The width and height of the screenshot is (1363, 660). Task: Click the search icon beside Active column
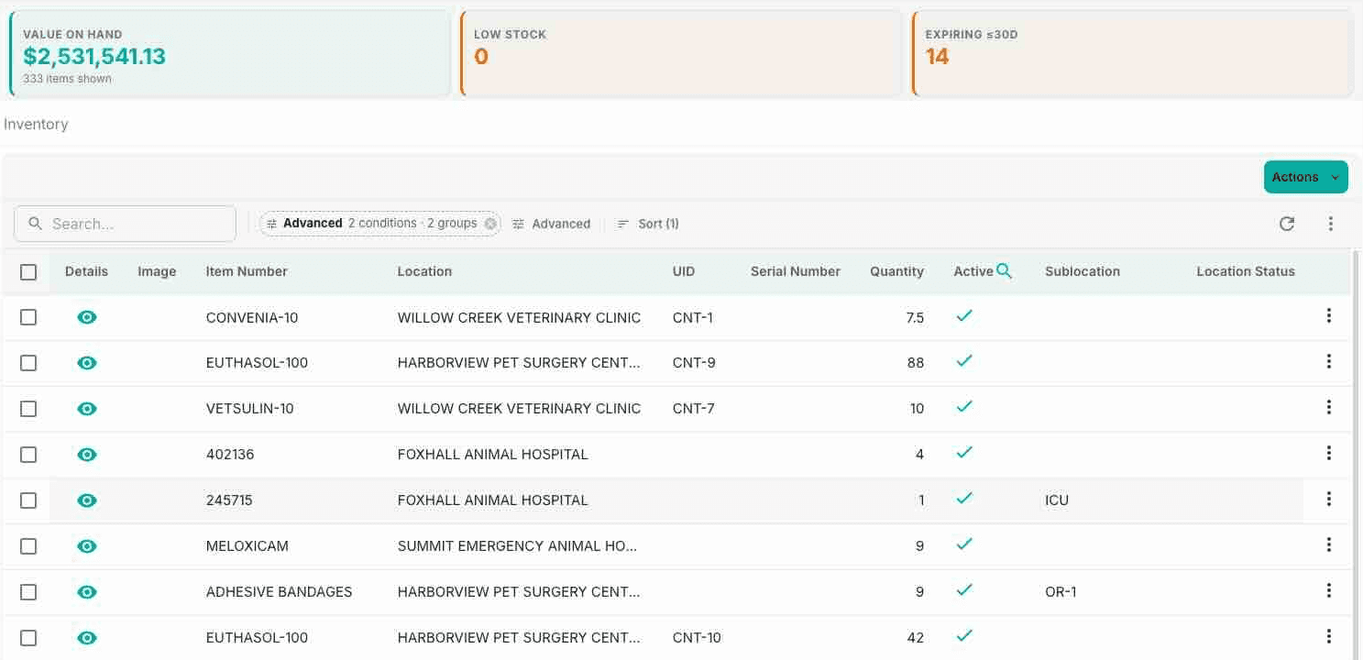tap(1005, 270)
